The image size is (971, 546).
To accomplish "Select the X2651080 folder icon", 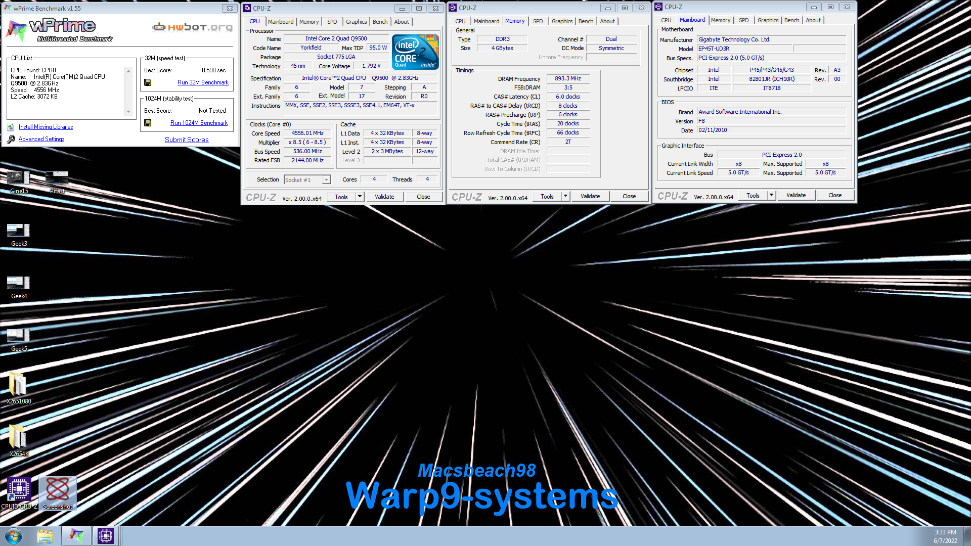I will [19, 388].
